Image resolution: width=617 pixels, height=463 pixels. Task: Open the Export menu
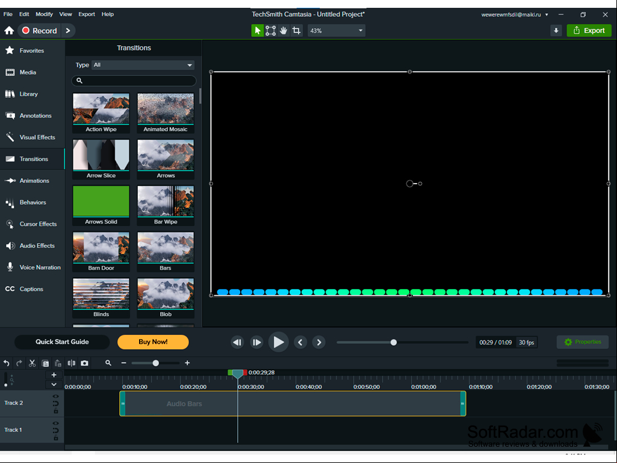tap(87, 14)
